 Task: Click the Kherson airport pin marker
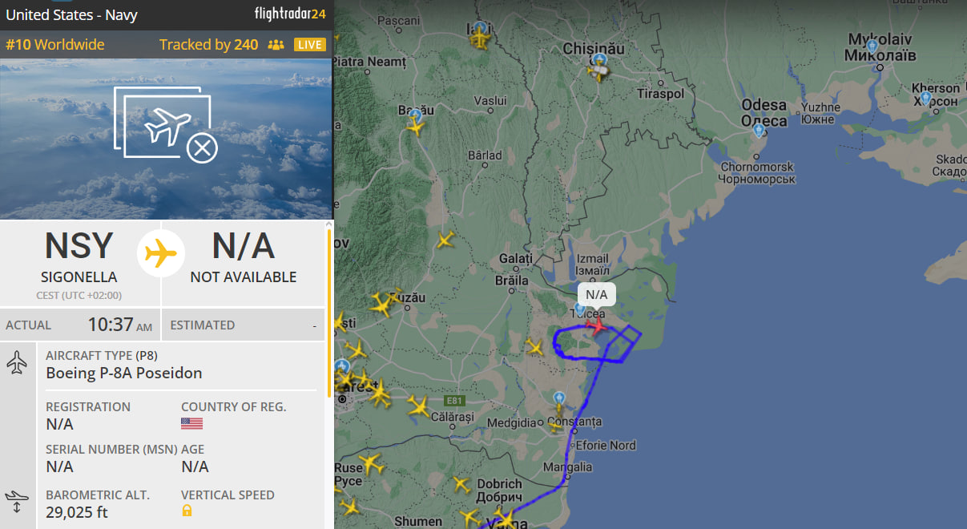coord(925,98)
